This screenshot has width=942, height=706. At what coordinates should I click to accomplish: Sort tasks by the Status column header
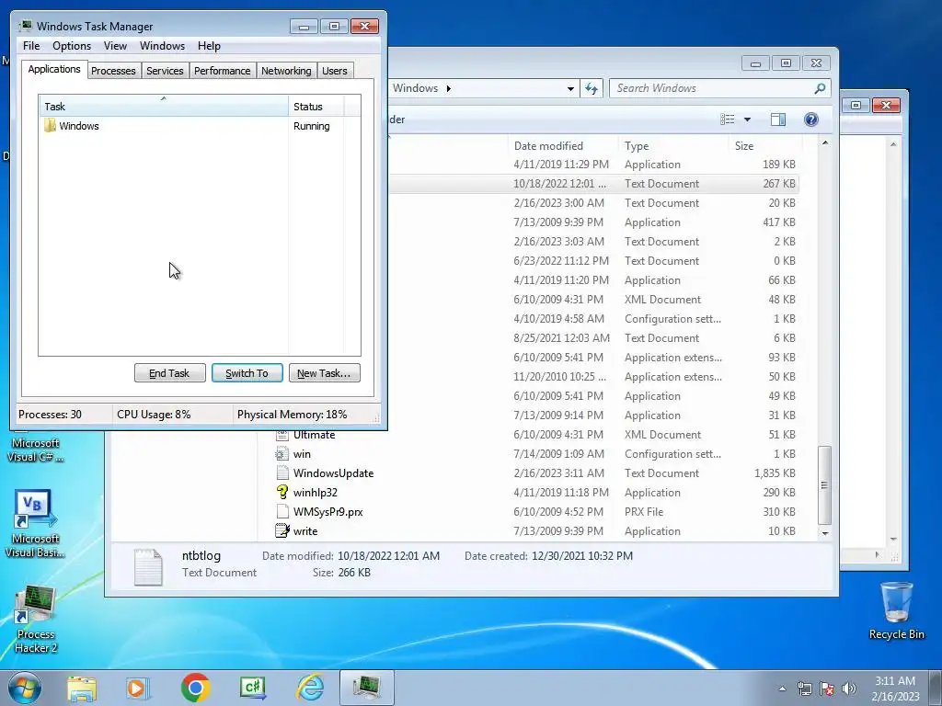(x=316, y=107)
